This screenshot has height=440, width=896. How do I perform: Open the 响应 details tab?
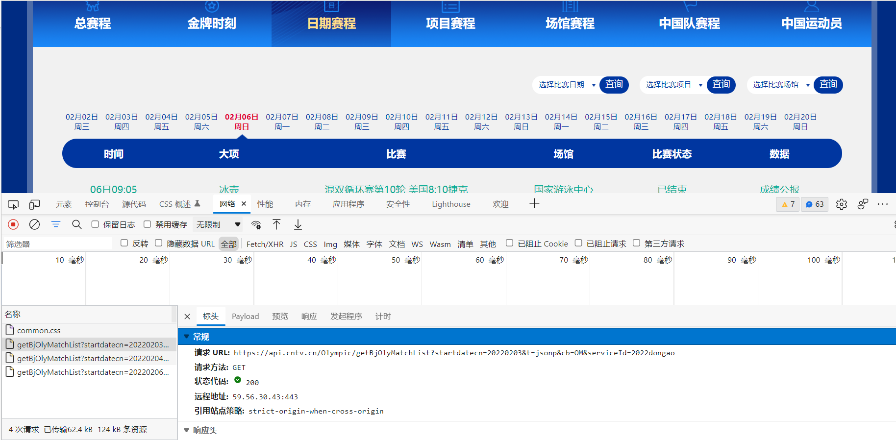pyautogui.click(x=309, y=317)
